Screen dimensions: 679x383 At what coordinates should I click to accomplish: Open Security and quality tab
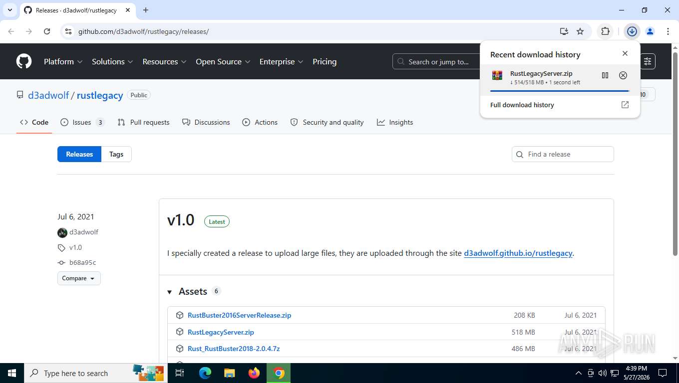pos(327,122)
